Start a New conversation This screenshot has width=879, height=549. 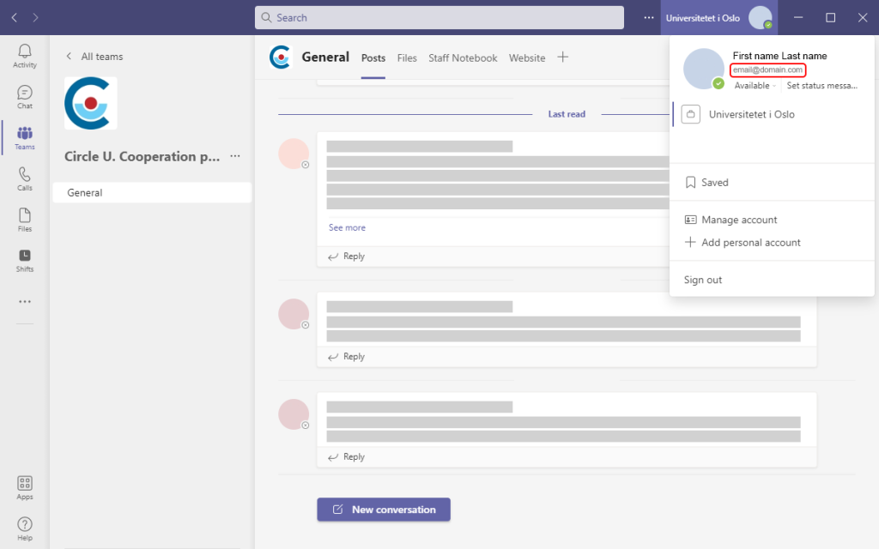point(384,510)
